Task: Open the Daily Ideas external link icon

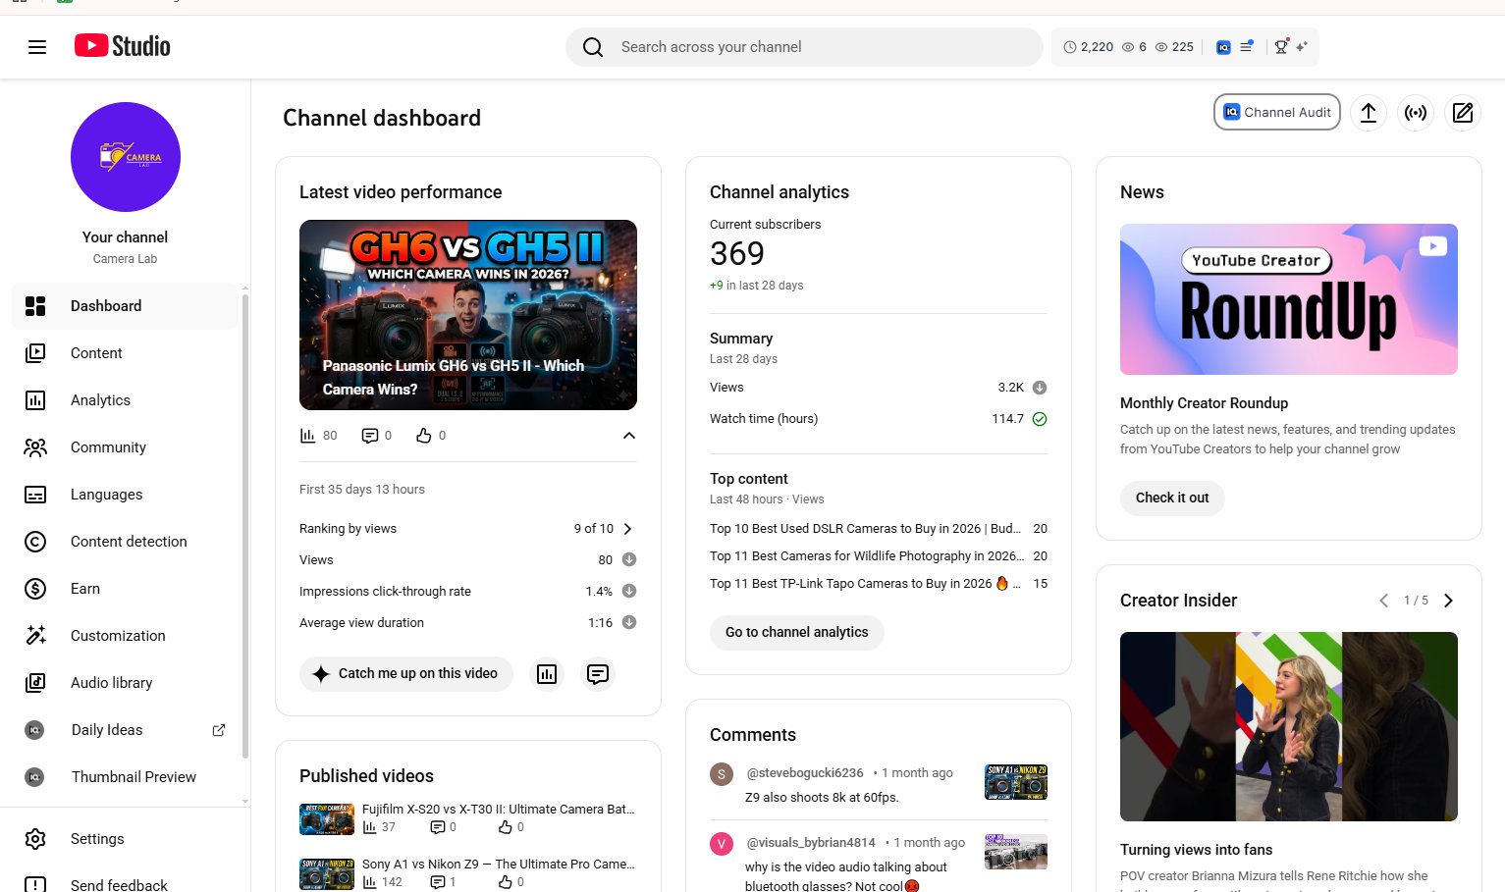Action: 219,730
